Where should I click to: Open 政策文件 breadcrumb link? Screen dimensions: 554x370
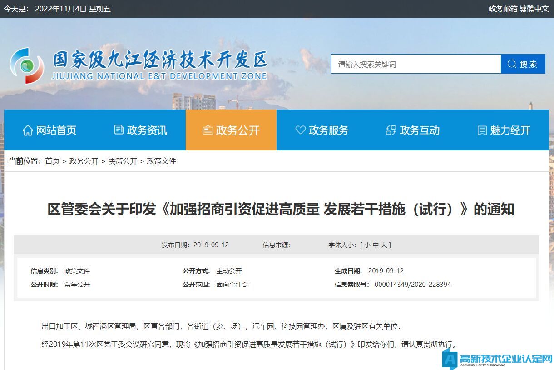pos(161,161)
